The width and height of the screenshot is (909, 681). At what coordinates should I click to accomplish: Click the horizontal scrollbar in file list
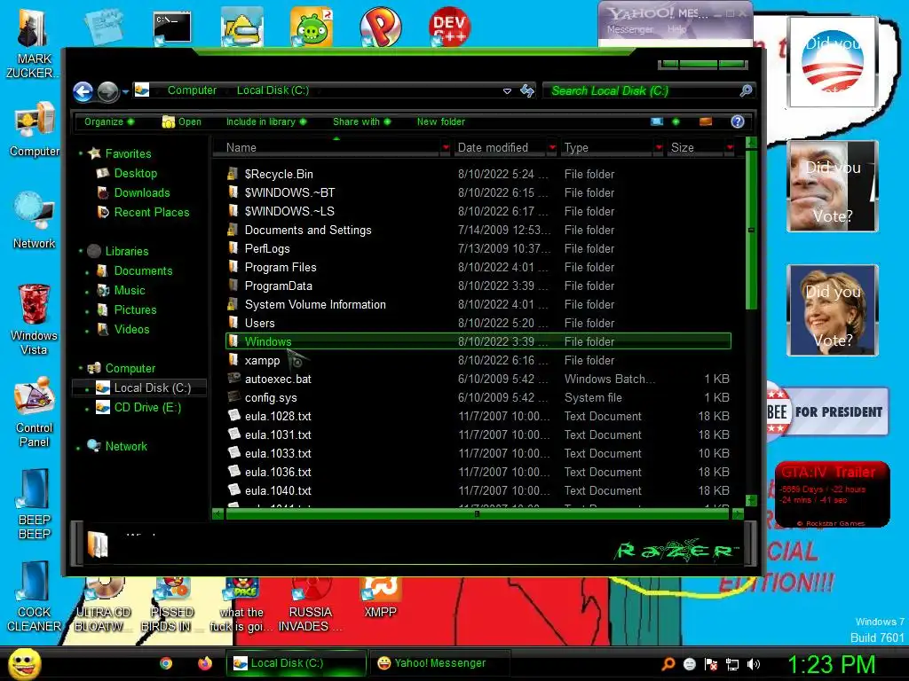pos(477,513)
